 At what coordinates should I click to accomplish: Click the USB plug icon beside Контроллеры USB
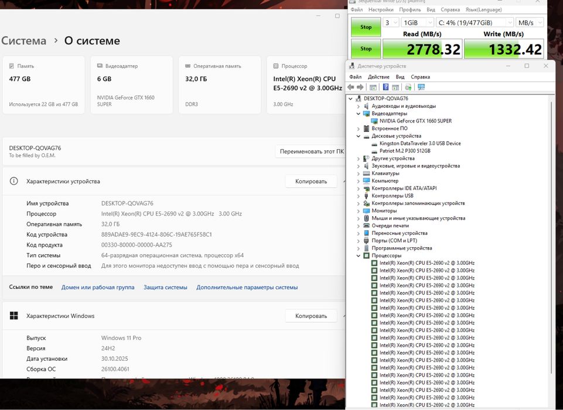[366, 196]
